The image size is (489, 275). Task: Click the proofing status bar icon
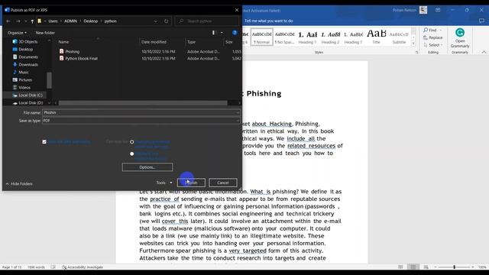pos(53,267)
